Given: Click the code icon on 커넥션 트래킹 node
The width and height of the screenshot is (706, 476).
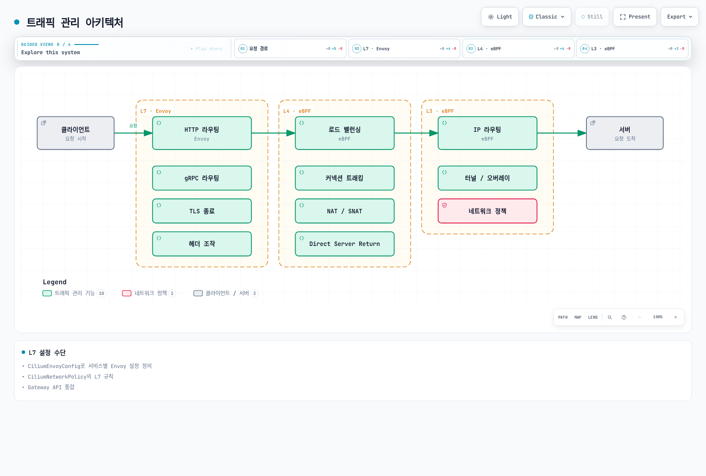Looking at the screenshot, I should [302, 172].
